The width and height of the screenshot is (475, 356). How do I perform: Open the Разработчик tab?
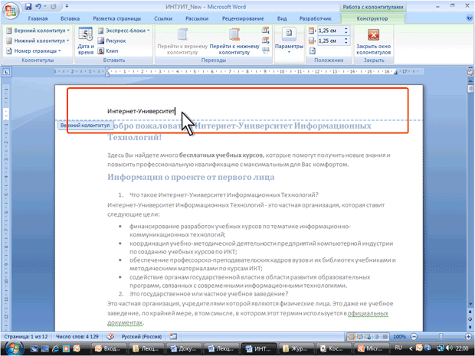(x=315, y=18)
